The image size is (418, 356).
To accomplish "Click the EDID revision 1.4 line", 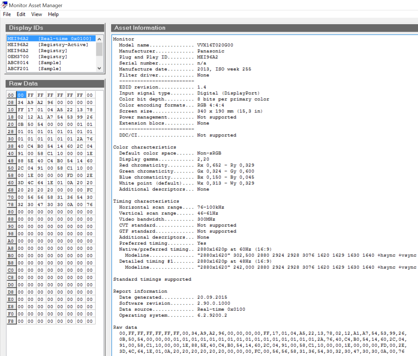I will pyautogui.click(x=163, y=87).
